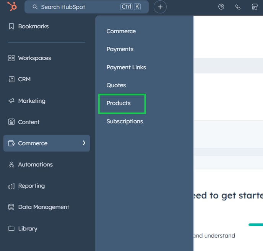The image size is (263, 251).
Task: Open the Content menu
Action: (29, 122)
